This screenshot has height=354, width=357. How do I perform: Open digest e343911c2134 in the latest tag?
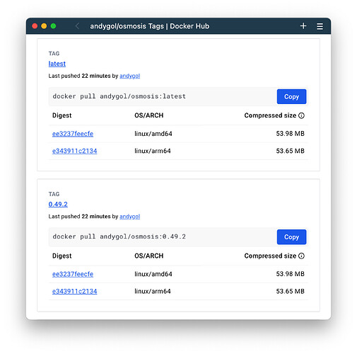point(74,151)
